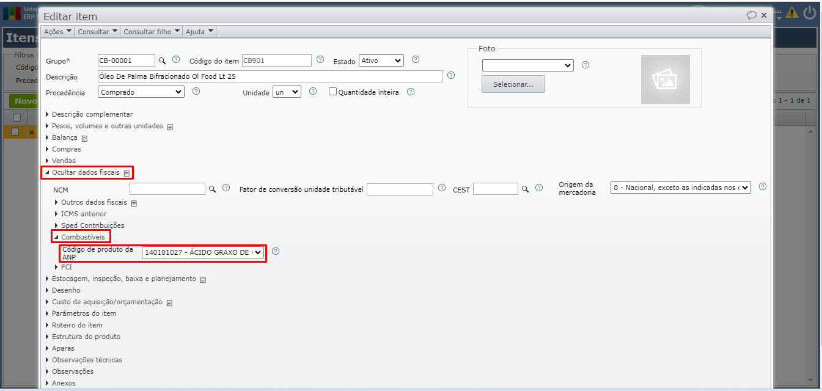Screen dimensions: 822x391
Task: Expand the Desenho section
Action: click(x=64, y=290)
